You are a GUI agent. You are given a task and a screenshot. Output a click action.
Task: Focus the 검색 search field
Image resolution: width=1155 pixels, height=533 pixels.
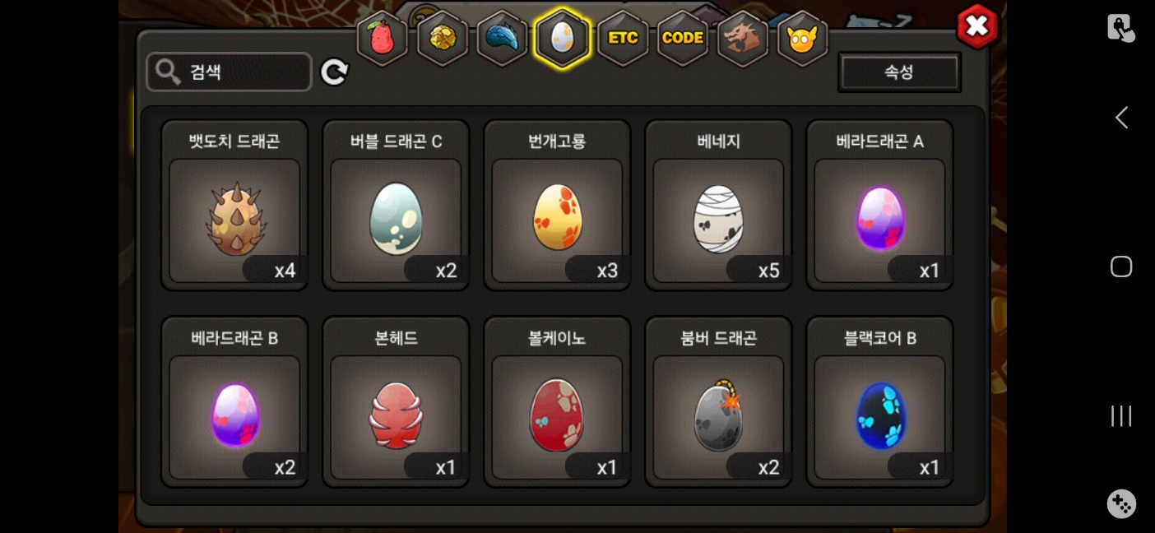[x=230, y=72]
